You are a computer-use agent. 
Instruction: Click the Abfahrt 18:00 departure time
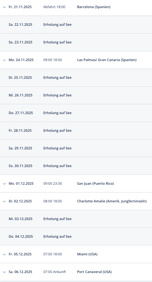coord(54,7)
